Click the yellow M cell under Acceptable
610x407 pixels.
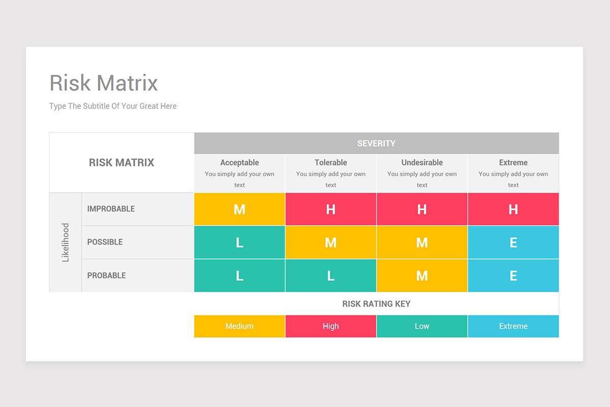[239, 209]
